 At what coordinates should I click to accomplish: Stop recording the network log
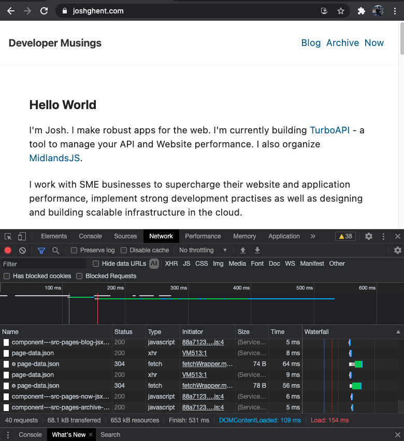(x=6, y=250)
